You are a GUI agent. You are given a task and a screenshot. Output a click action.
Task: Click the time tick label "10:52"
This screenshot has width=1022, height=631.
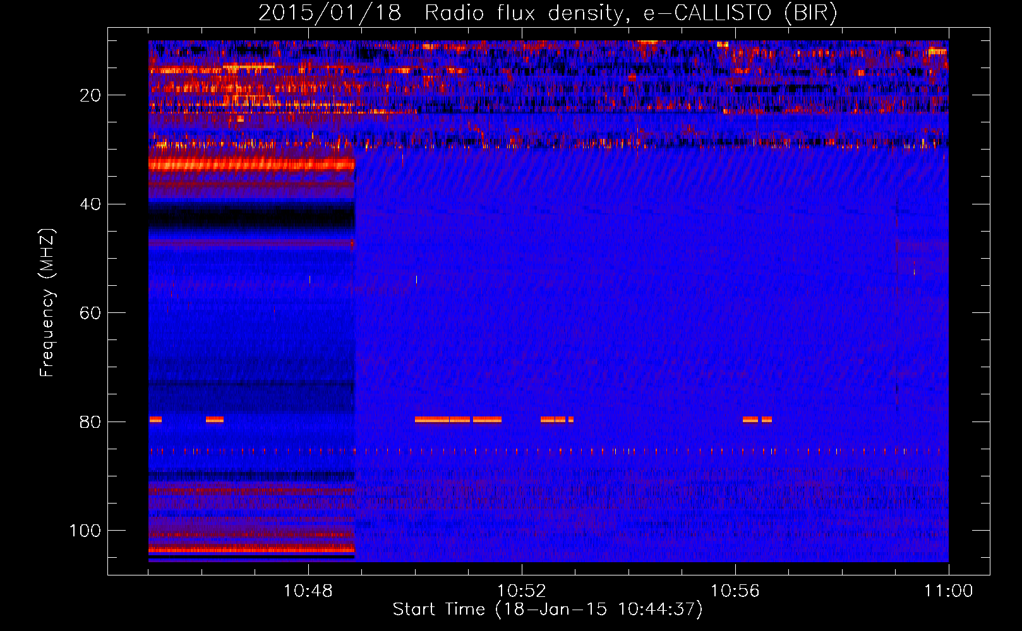[x=522, y=591]
